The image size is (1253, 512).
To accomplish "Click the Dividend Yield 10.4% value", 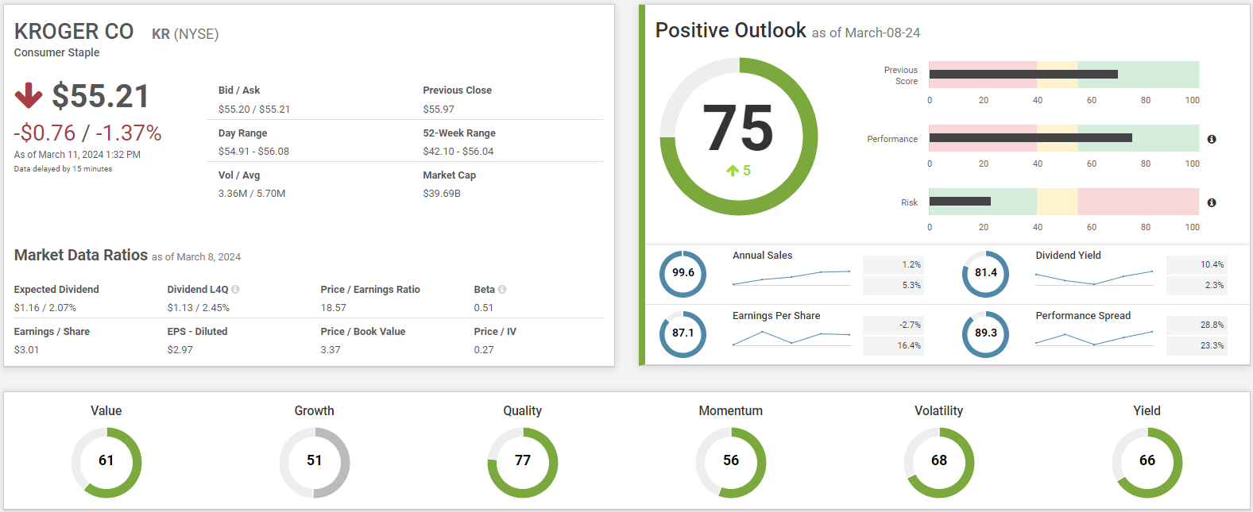I will pos(1212,264).
